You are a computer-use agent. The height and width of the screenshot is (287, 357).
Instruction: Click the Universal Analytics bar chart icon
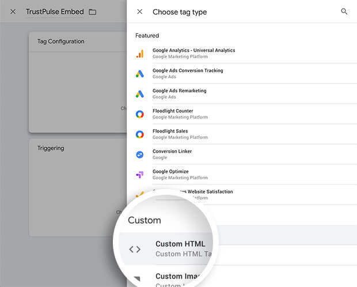[x=140, y=54]
